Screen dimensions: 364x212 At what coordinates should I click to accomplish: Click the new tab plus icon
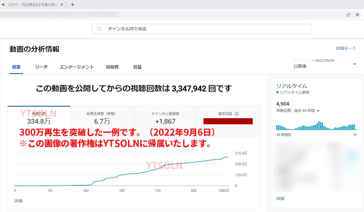[x=73, y=4]
